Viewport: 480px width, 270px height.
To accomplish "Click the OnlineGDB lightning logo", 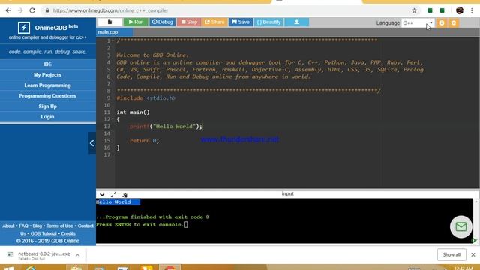I will (23, 28).
